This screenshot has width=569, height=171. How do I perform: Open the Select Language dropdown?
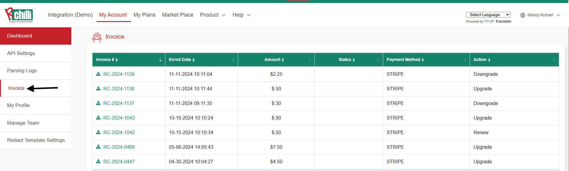488,15
